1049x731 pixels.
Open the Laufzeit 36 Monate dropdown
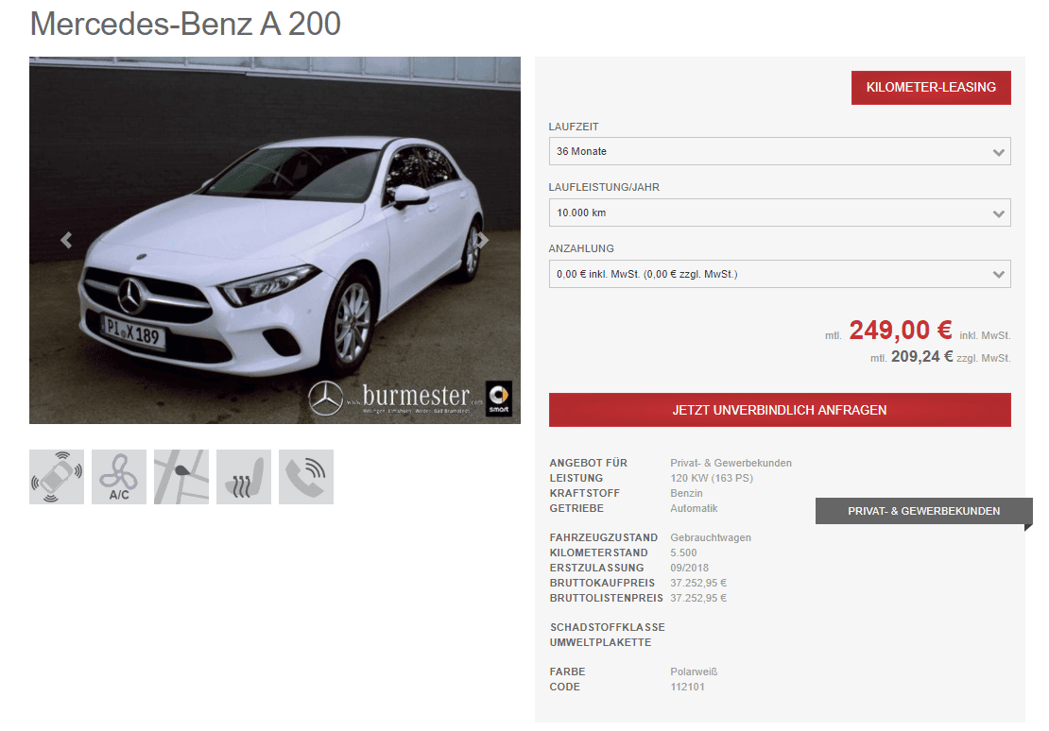(x=780, y=152)
